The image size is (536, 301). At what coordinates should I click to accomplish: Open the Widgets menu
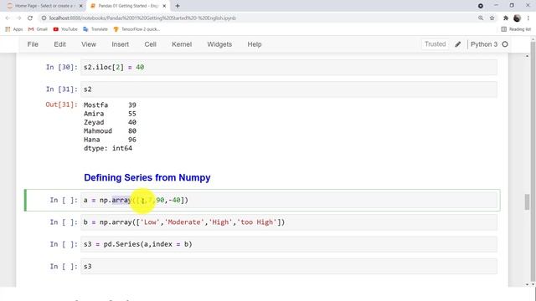(219, 44)
